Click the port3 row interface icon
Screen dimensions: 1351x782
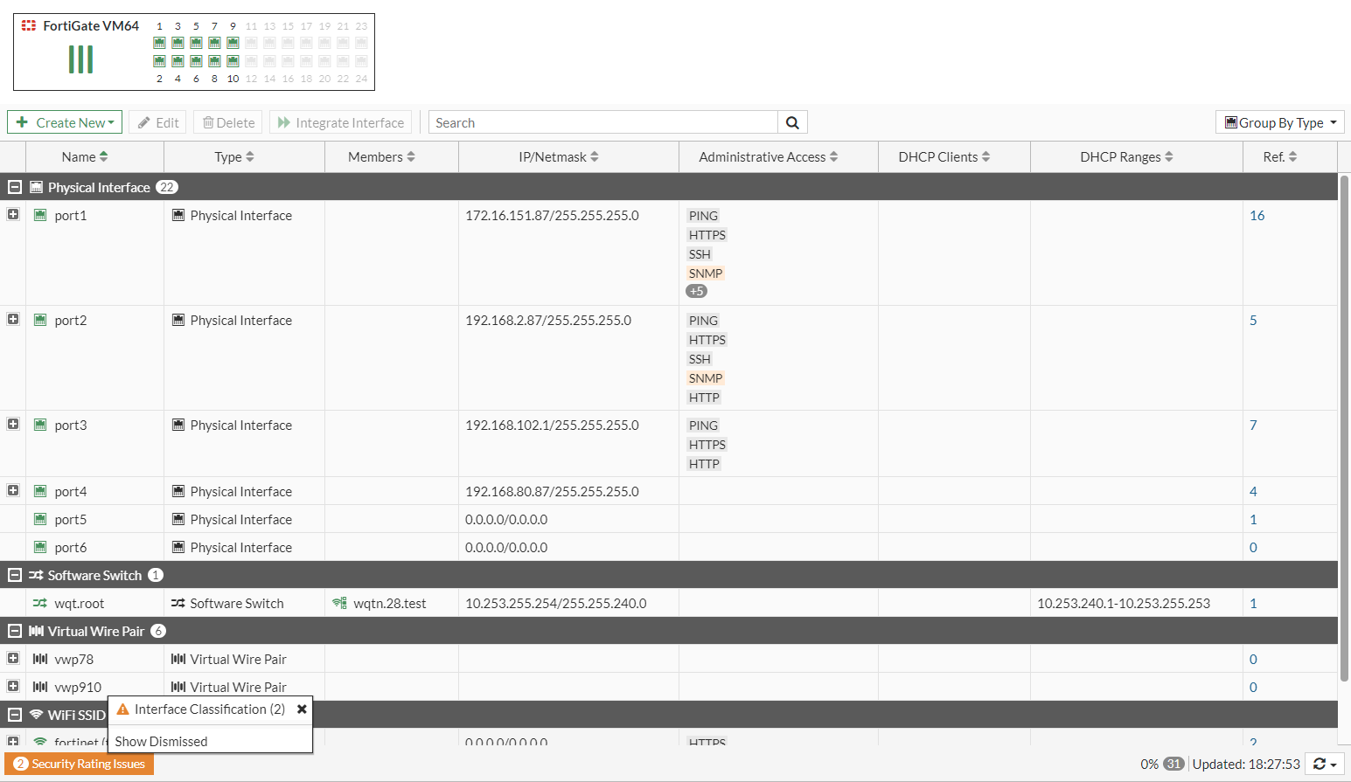coord(40,425)
